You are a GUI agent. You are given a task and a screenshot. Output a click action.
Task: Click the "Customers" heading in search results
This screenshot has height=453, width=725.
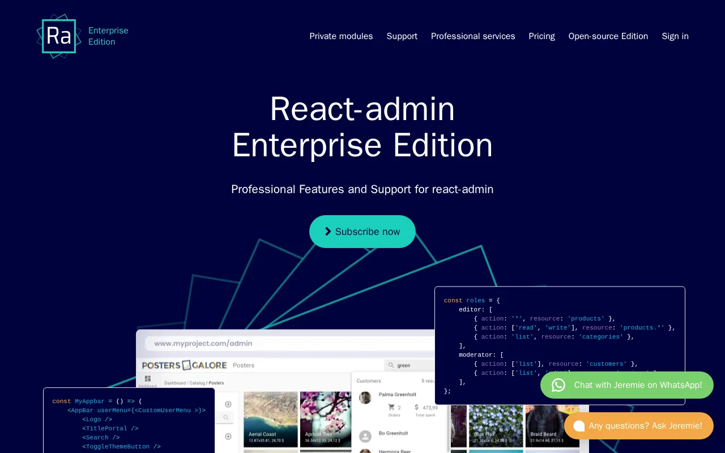click(369, 381)
